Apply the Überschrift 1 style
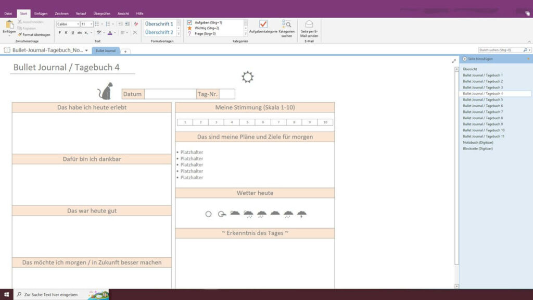The width and height of the screenshot is (533, 300). pos(160,23)
